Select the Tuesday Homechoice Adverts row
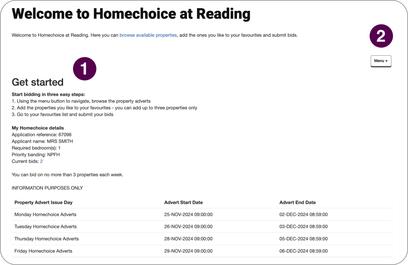The height and width of the screenshot is (265, 408). coord(45,226)
